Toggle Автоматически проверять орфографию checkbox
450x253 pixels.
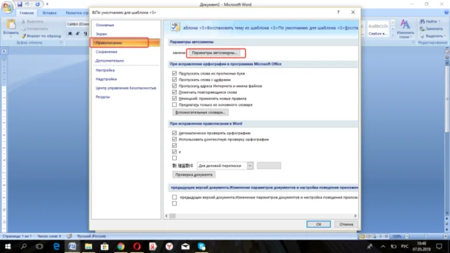(175, 133)
